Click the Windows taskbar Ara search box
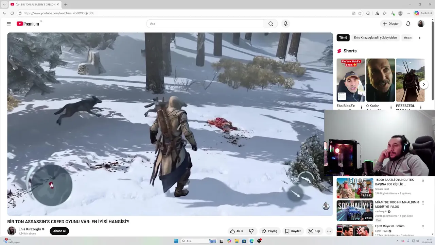Screen dimensions: 435x245 point(198,241)
